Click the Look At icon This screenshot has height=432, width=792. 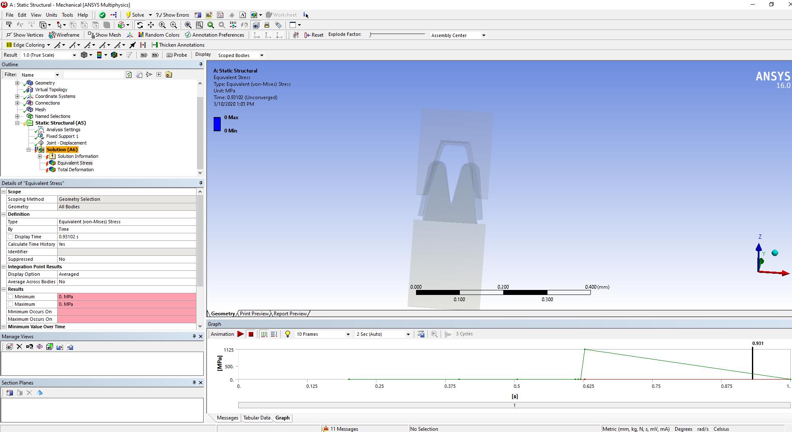tap(244, 25)
